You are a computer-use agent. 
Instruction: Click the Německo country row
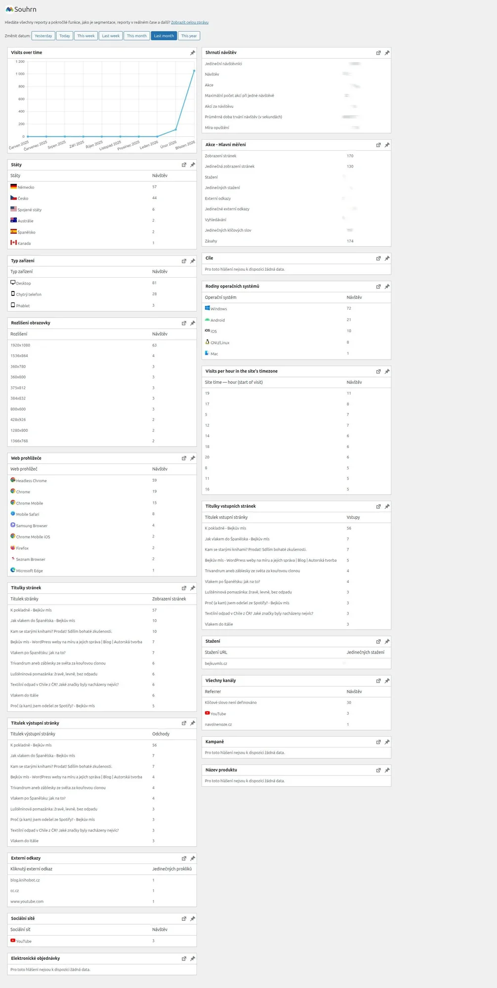tap(102, 187)
